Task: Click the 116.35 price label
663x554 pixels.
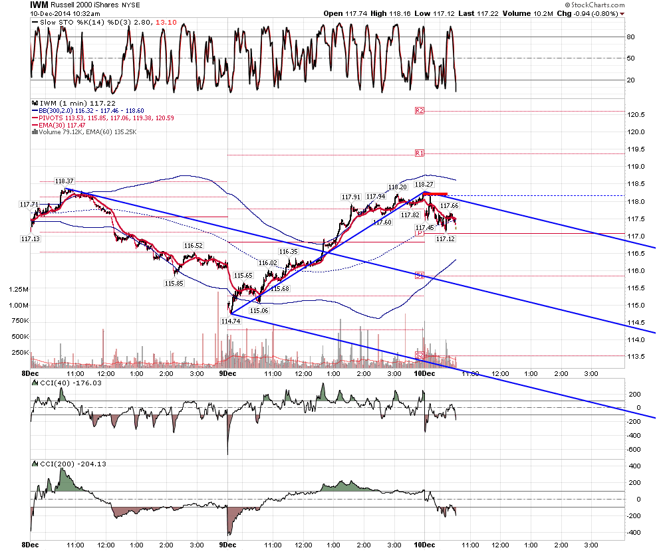Action: click(289, 252)
